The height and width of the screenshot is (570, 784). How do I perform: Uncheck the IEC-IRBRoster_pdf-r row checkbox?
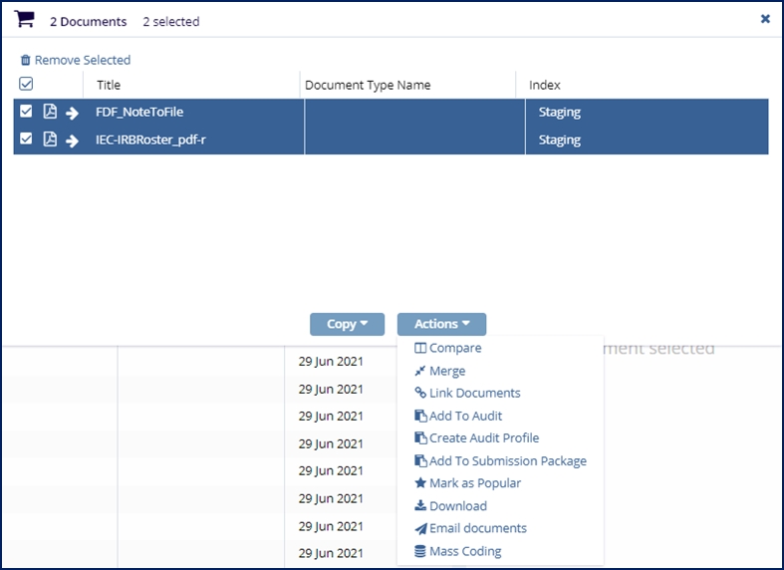[x=27, y=140]
